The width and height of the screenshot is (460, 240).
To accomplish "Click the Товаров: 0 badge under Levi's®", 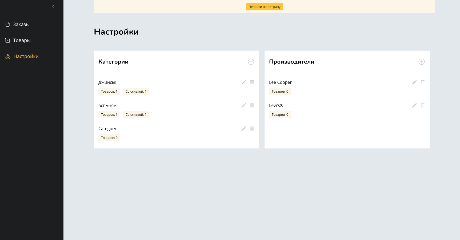I will (x=280, y=114).
